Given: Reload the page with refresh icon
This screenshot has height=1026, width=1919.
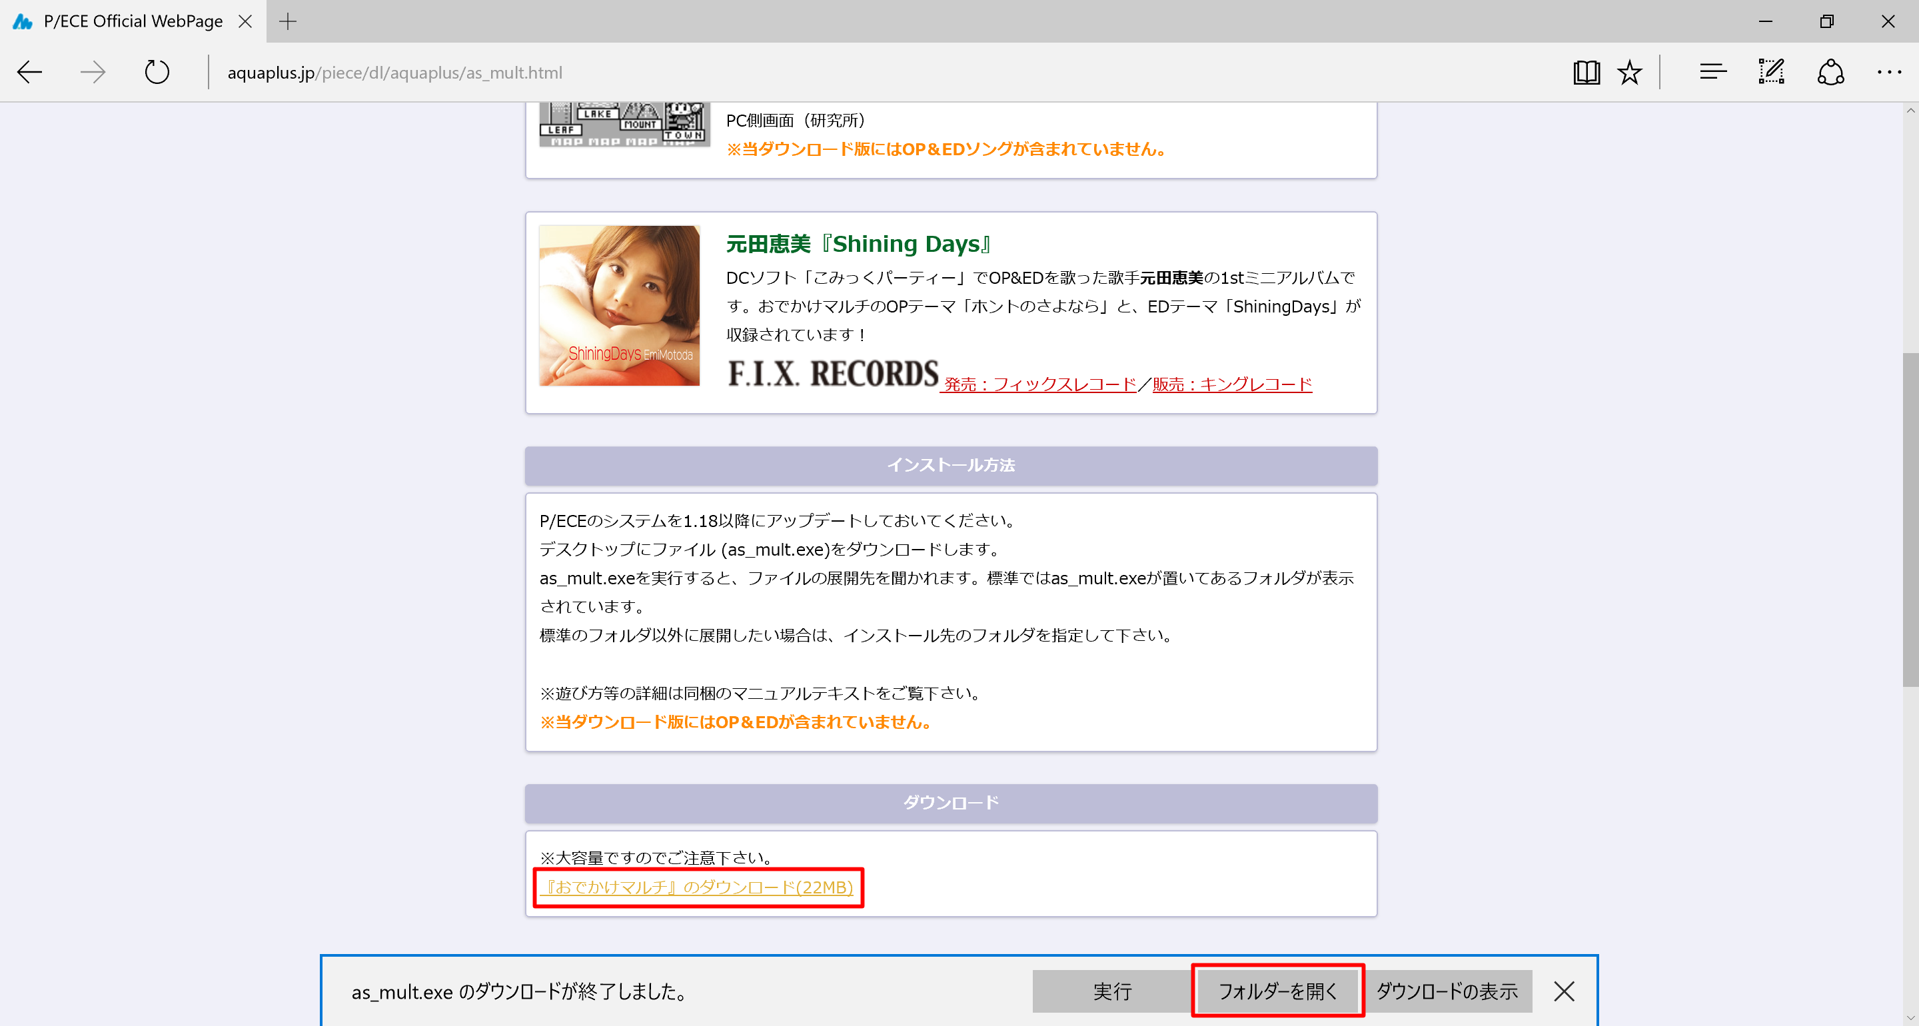Looking at the screenshot, I should [x=157, y=72].
